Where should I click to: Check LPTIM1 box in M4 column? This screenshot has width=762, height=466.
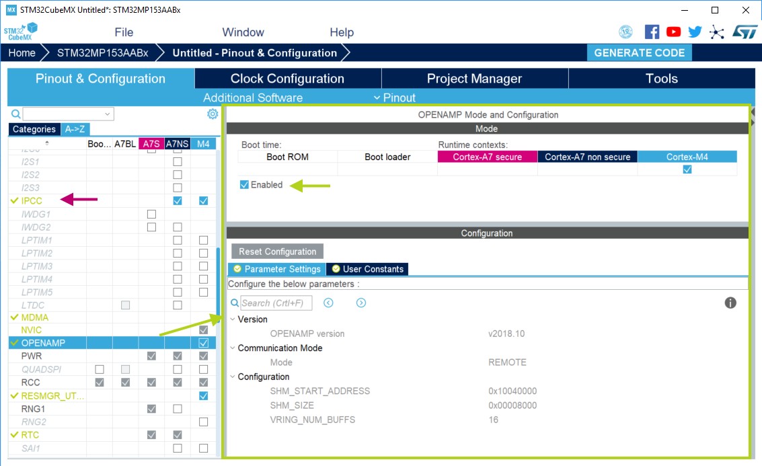203,240
